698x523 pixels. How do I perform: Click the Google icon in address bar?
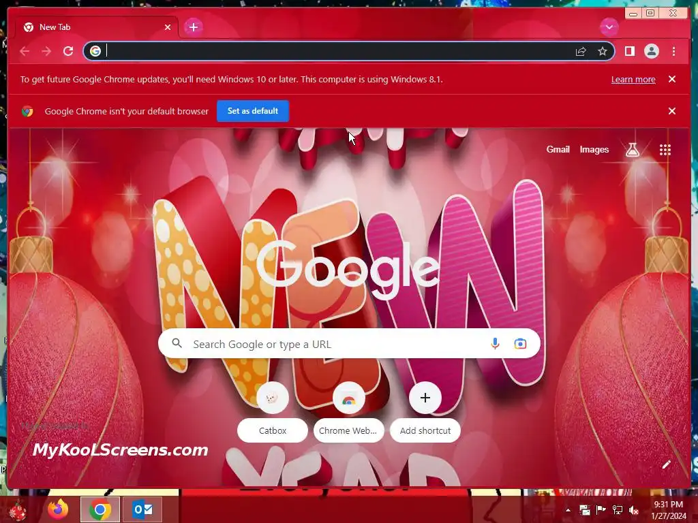coord(95,51)
